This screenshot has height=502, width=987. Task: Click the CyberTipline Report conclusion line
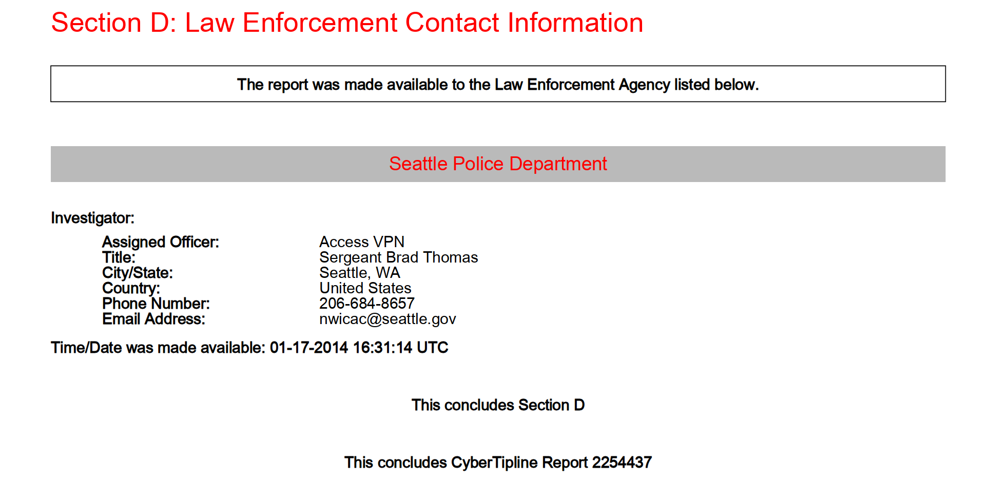[497, 463]
